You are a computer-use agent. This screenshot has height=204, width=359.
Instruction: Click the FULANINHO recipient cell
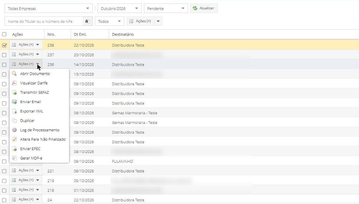(x=122, y=161)
